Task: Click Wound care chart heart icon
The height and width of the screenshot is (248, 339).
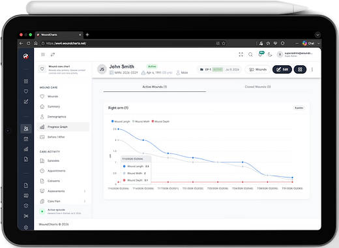Action: (42, 69)
